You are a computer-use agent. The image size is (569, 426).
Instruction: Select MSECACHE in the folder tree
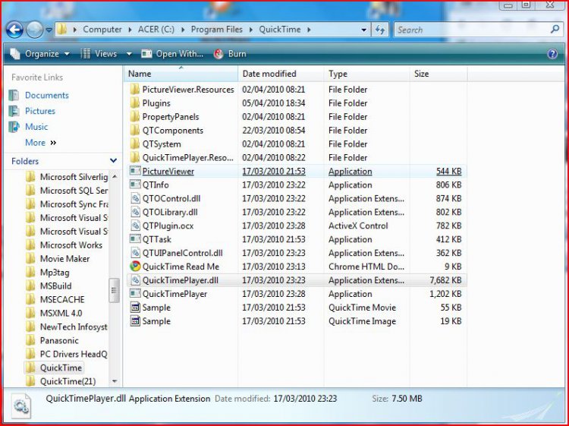point(62,300)
